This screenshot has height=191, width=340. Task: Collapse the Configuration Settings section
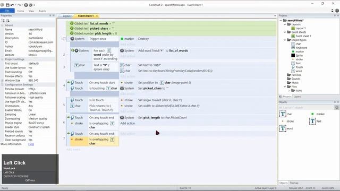coord(2,85)
